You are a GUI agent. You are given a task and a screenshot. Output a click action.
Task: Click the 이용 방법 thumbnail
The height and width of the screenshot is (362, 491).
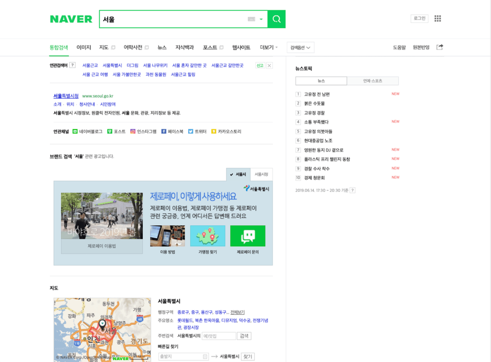tap(167, 236)
